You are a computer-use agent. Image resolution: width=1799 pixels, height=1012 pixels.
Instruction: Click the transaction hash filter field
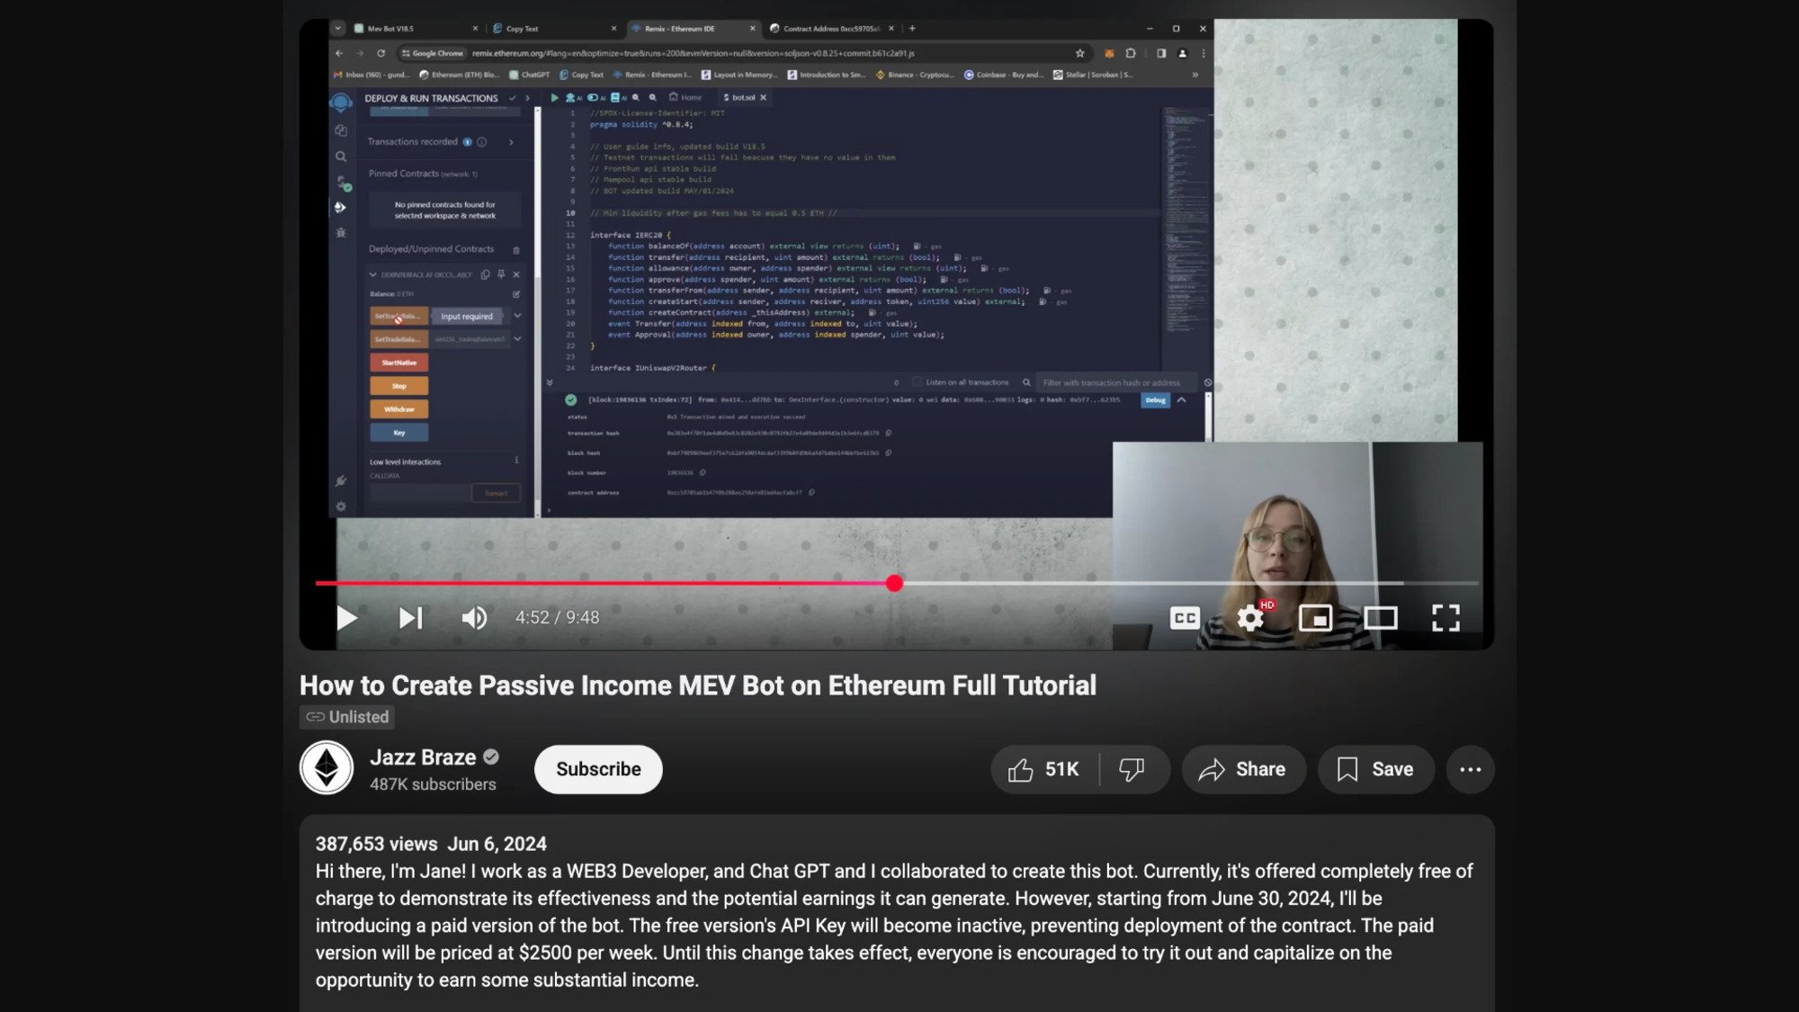pos(1115,381)
